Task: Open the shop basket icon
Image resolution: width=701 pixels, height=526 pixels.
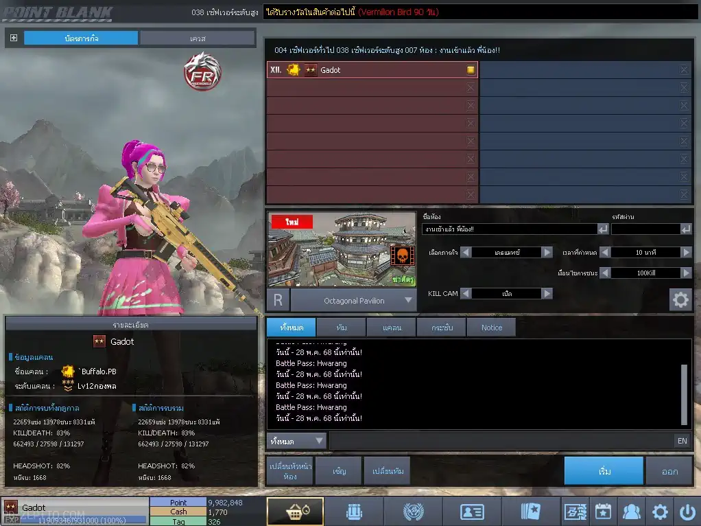Action: click(x=296, y=511)
